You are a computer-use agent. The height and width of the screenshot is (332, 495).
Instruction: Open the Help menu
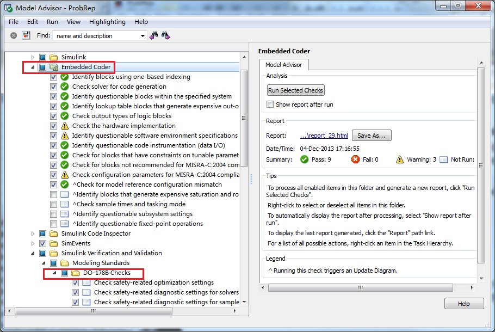(x=141, y=22)
